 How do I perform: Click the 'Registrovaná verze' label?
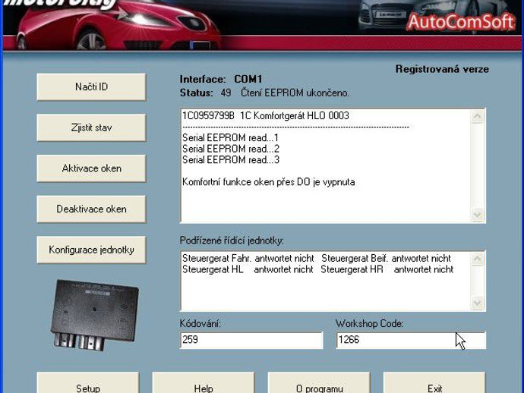[x=442, y=69]
